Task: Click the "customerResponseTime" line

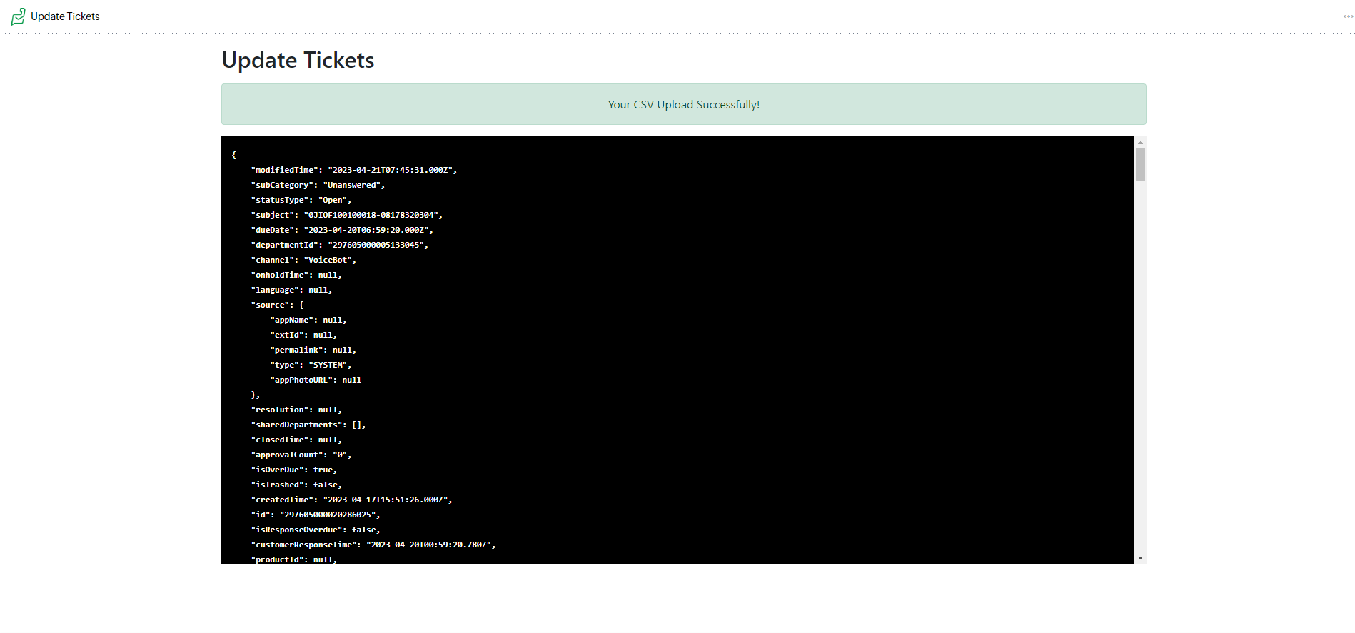Action: coord(373,545)
